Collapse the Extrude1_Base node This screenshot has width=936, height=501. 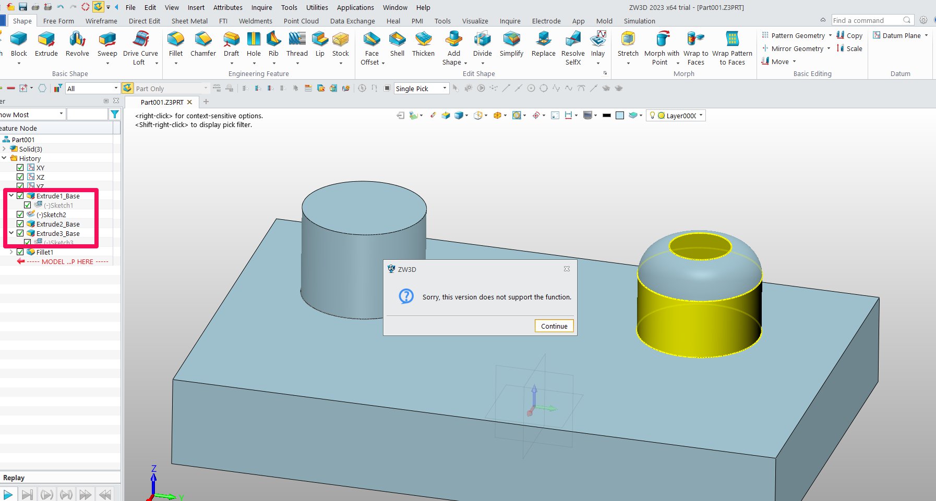[x=11, y=196]
